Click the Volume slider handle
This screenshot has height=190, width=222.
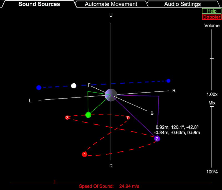(212, 58)
